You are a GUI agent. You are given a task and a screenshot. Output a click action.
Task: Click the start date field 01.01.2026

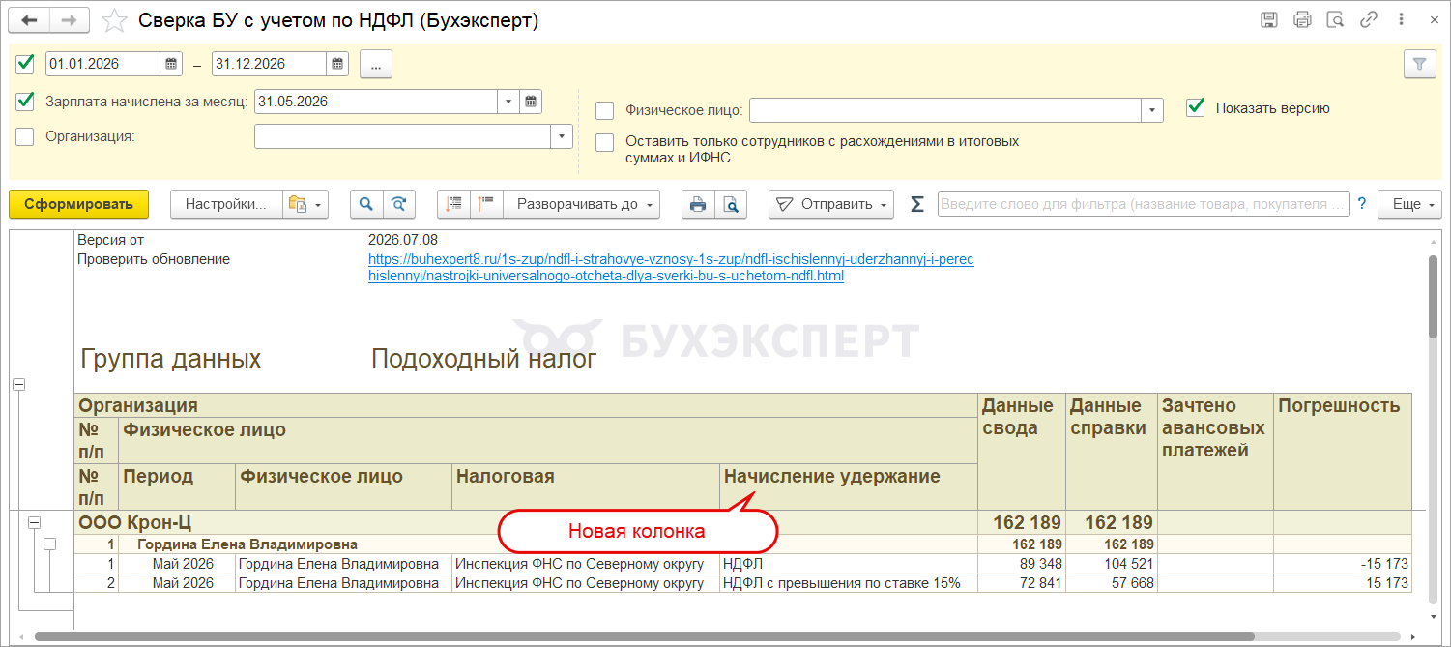102,64
